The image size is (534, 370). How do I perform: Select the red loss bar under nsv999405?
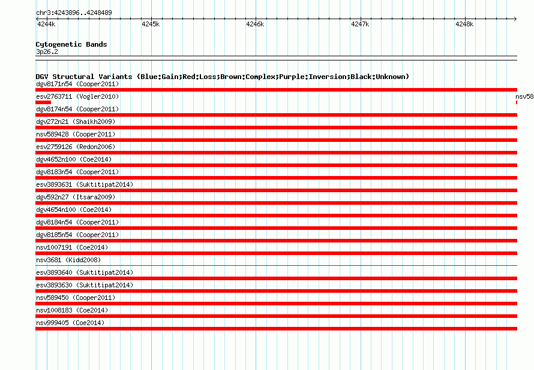[276, 329]
